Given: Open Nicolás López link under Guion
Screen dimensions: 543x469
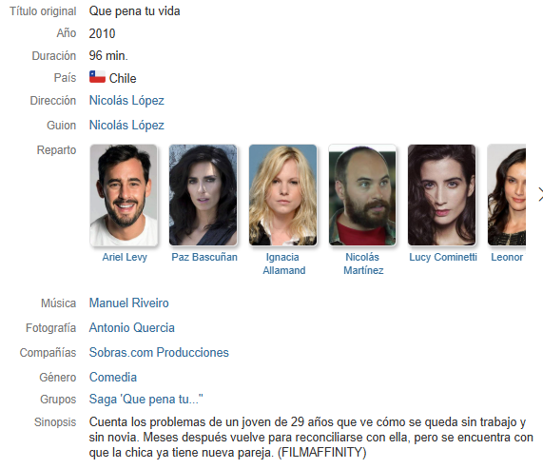Looking at the screenshot, I should tap(126, 125).
